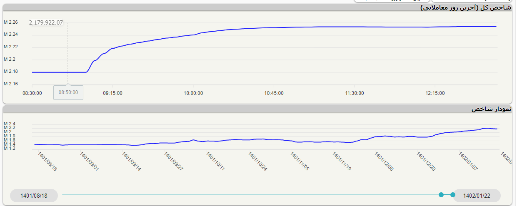Click the 11:30:00 time axis label

tap(354, 93)
